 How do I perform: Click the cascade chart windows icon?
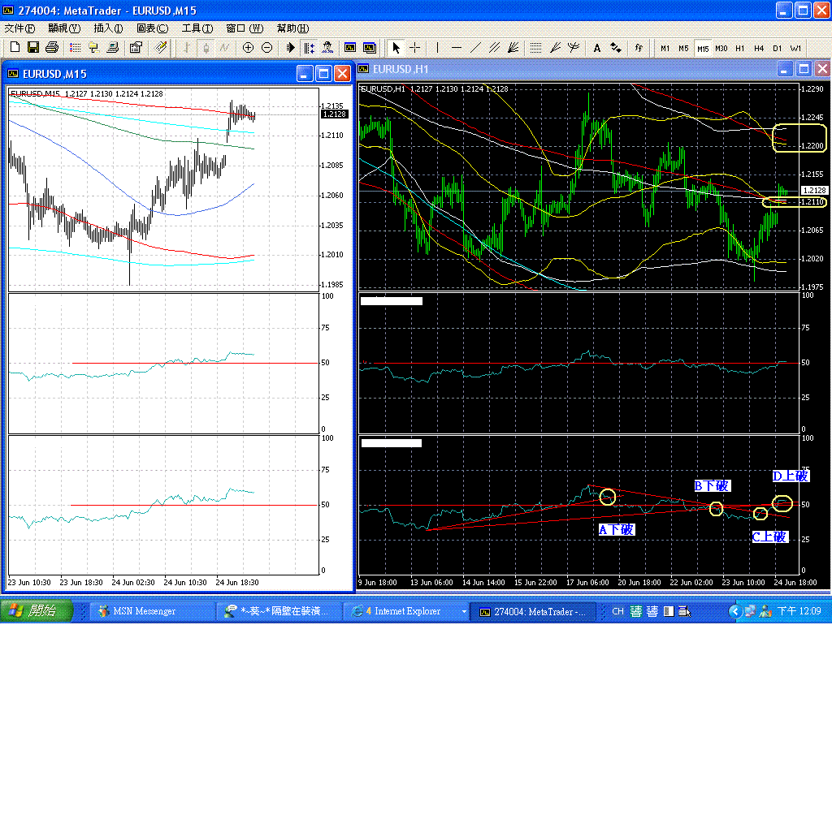pos(370,47)
